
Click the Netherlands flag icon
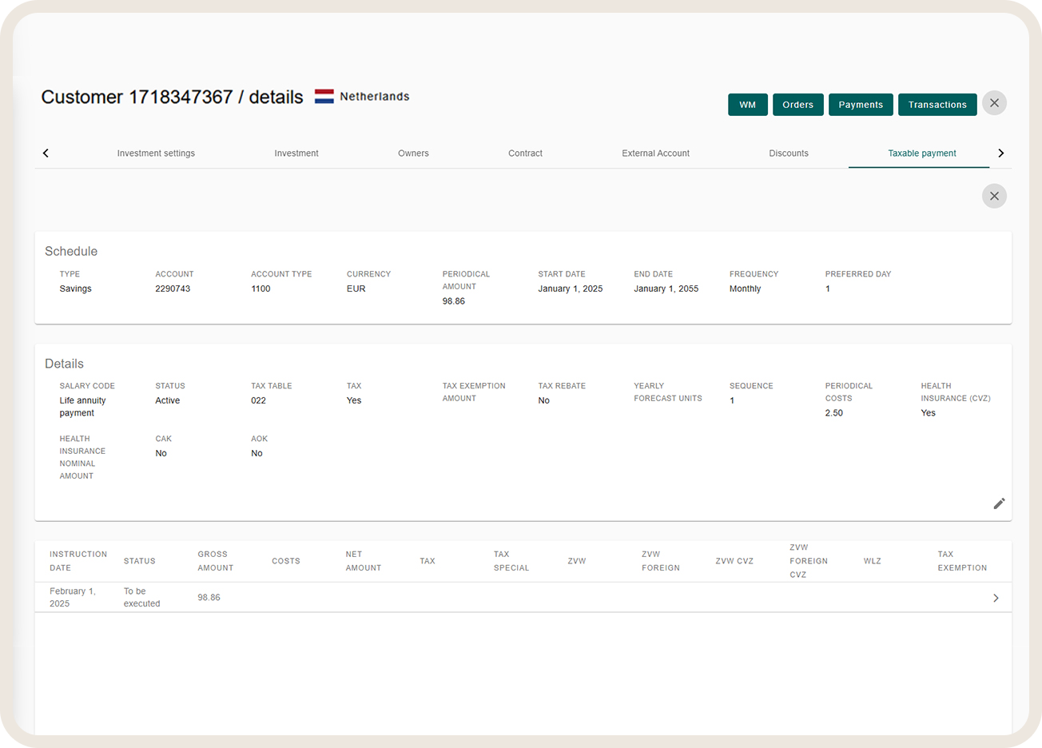[x=324, y=96]
